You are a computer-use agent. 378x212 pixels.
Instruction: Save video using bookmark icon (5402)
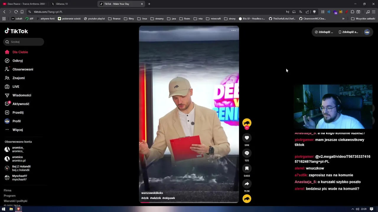pos(247,168)
